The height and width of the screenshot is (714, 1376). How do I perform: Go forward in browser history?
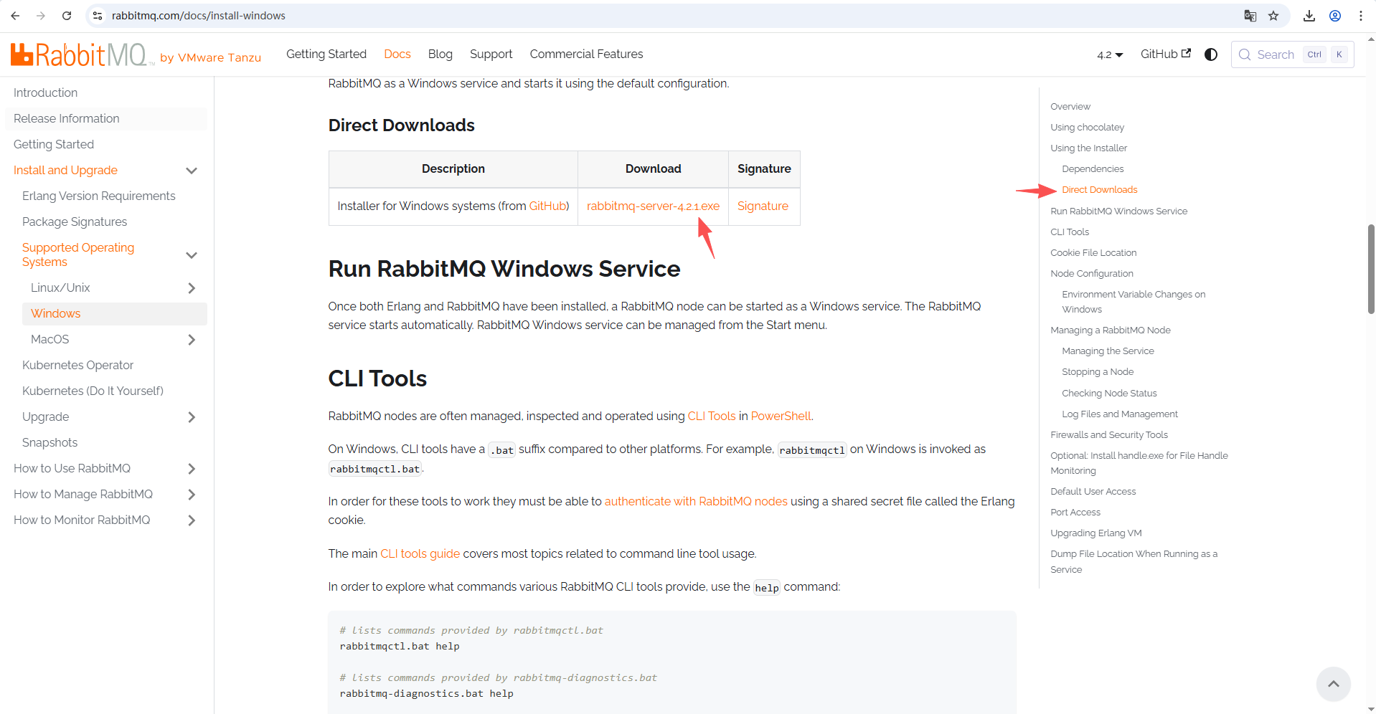pos(41,16)
